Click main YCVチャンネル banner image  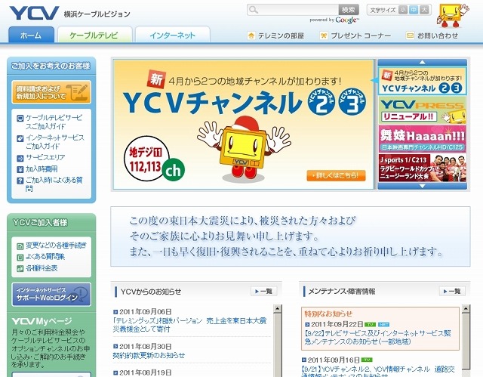click(x=243, y=125)
